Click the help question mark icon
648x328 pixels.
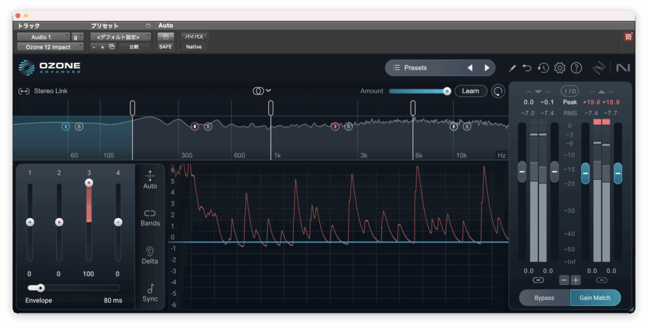tap(576, 68)
